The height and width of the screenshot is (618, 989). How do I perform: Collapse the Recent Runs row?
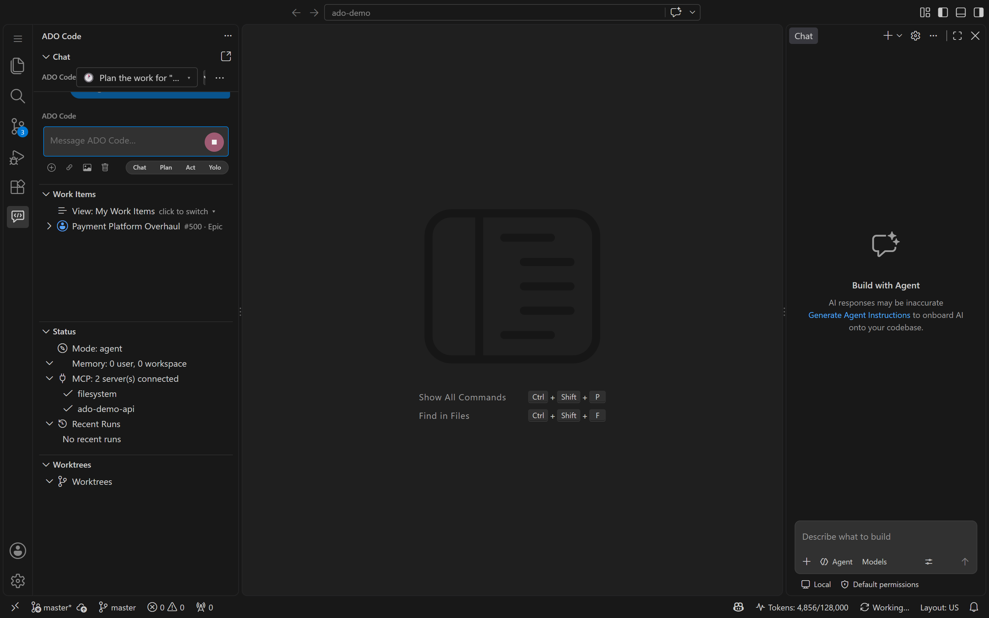49,424
